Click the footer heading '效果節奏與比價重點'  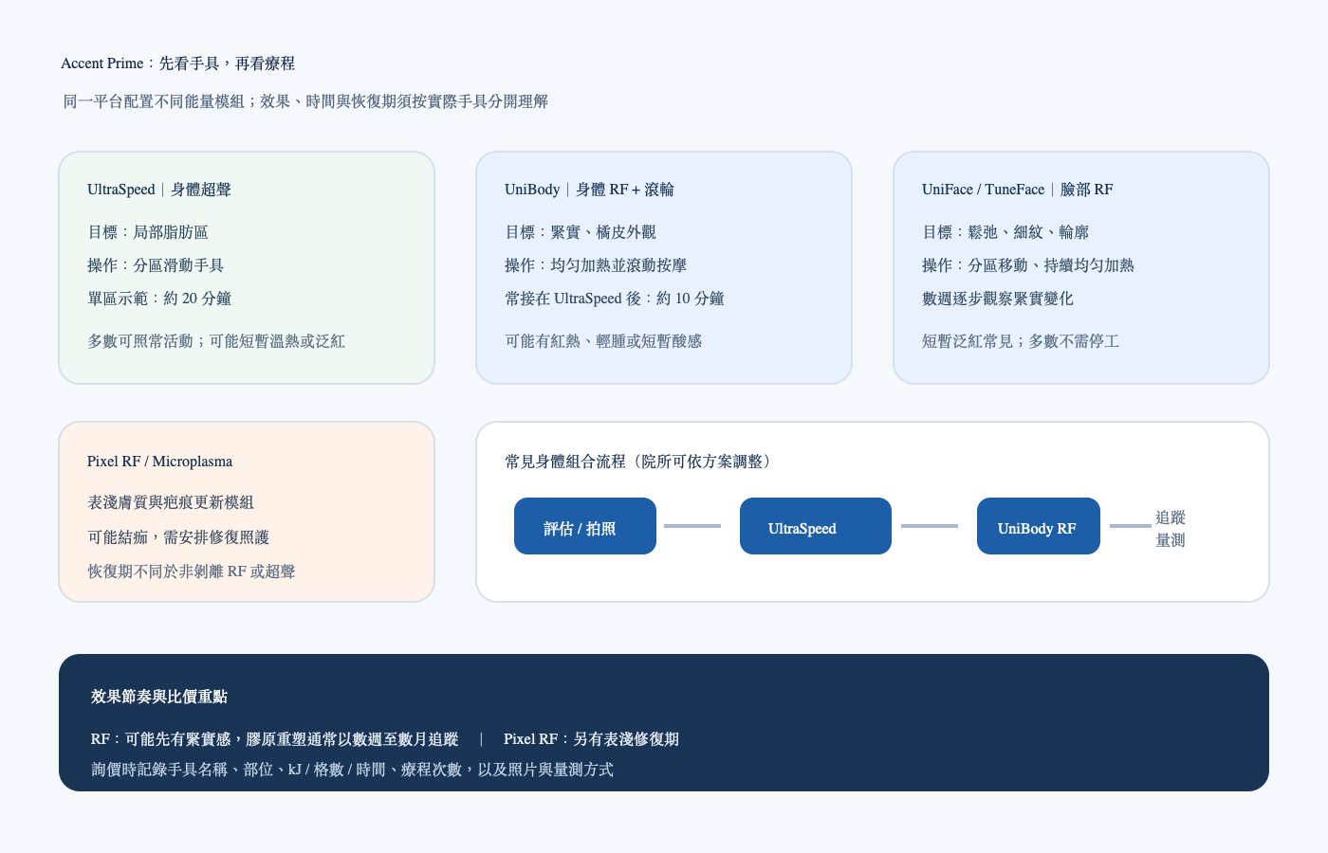tap(159, 697)
